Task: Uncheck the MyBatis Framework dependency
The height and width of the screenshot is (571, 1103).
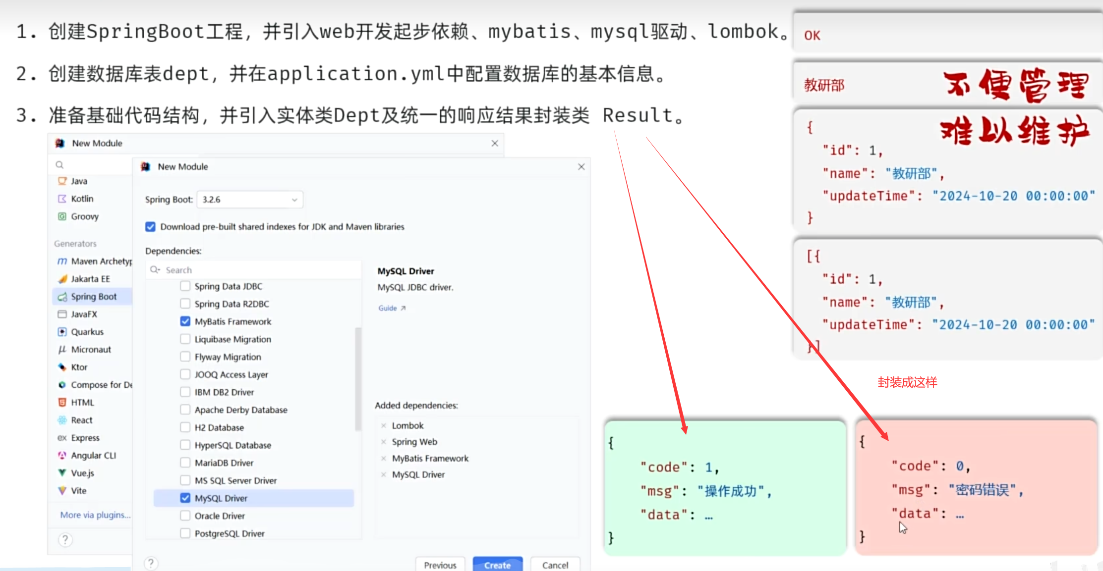Action: point(185,321)
